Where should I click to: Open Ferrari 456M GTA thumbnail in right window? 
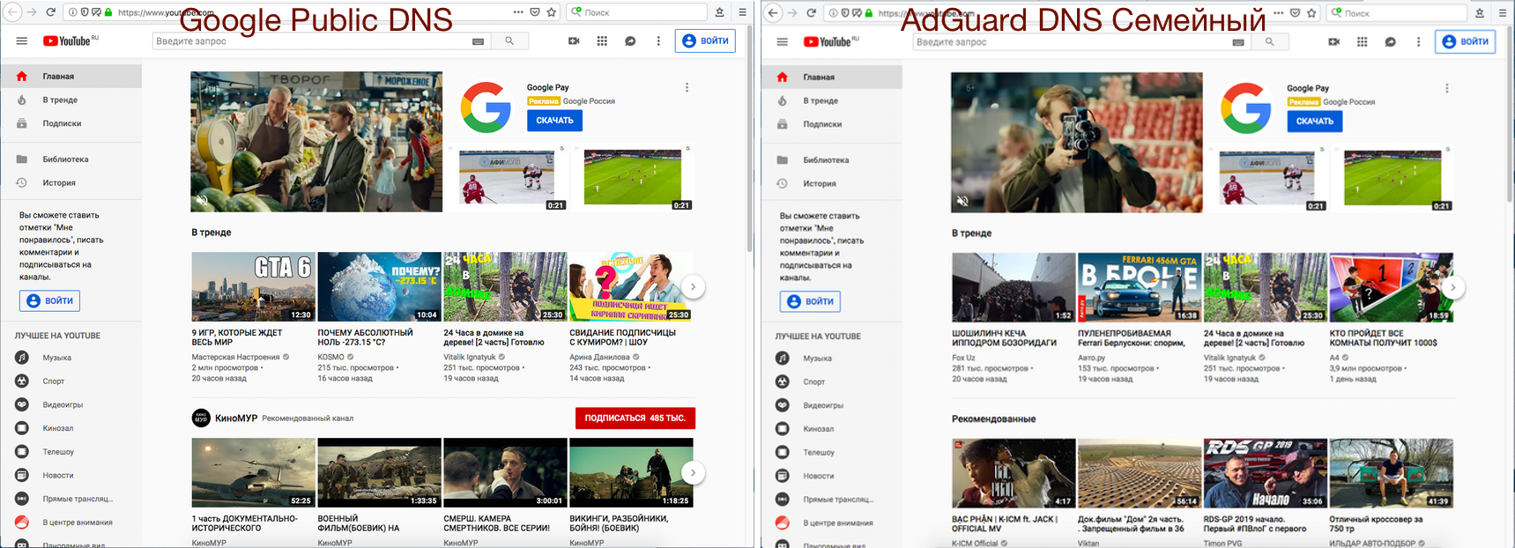1140,287
